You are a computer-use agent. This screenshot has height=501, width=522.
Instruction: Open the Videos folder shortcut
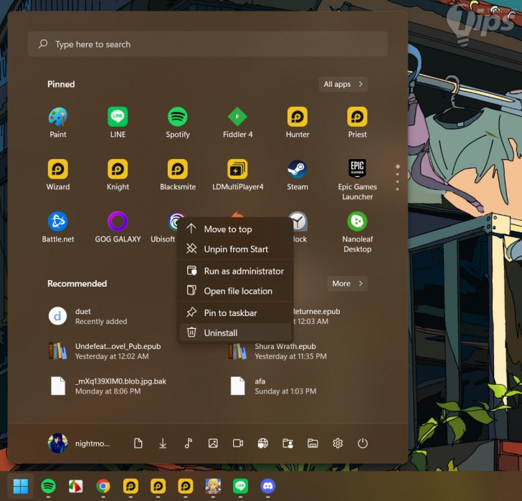(238, 443)
